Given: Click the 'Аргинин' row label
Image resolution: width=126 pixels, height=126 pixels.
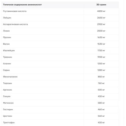Looking at the screenshot, I should [8, 90].
